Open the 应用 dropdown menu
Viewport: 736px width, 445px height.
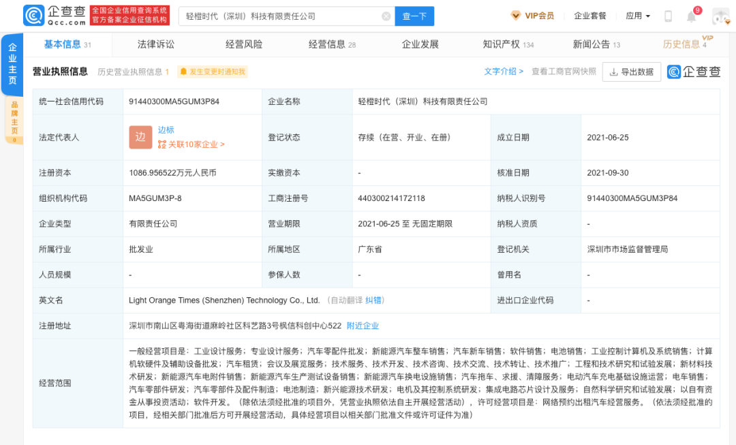click(x=638, y=16)
